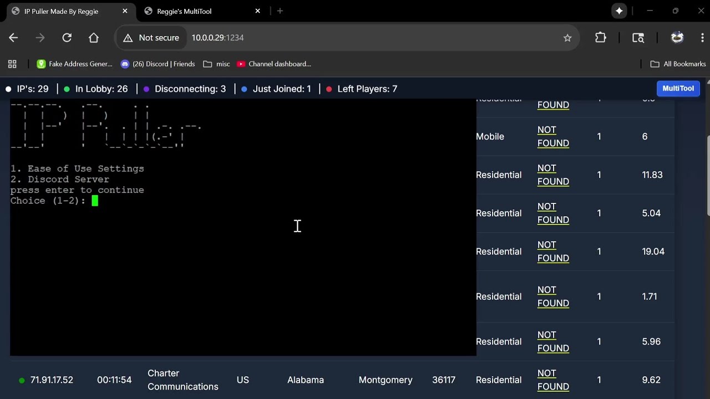Screen dimensions: 710x399
Task: Open the extensions puzzle icon
Action: click(601, 38)
